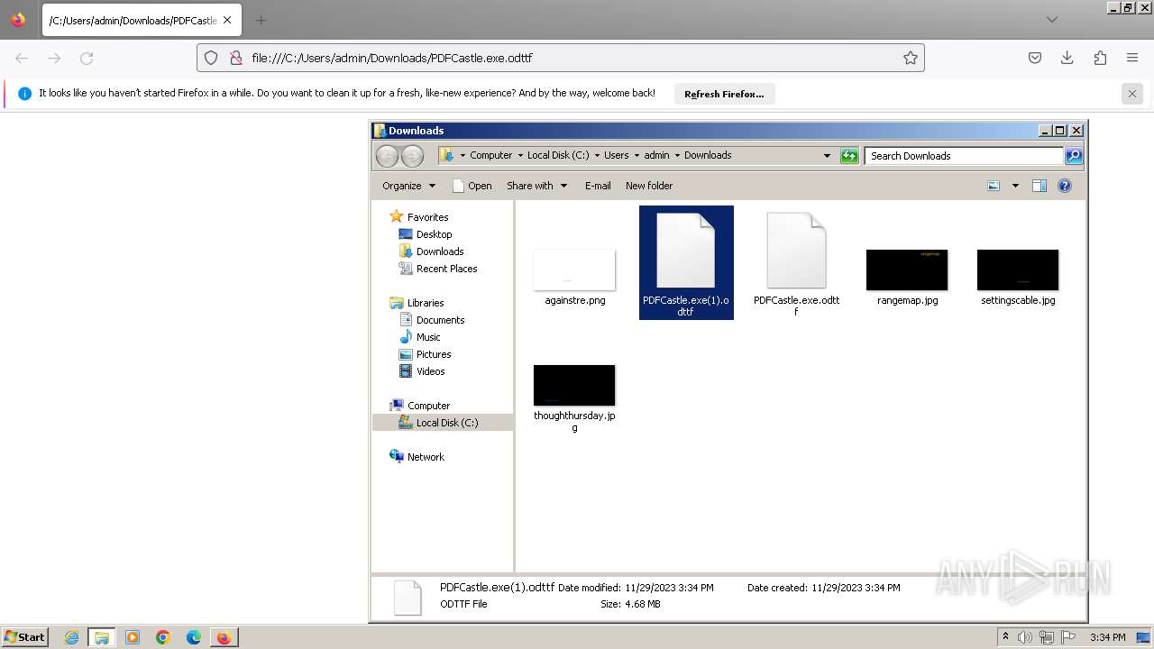Click the Search Downloads field

[964, 156]
